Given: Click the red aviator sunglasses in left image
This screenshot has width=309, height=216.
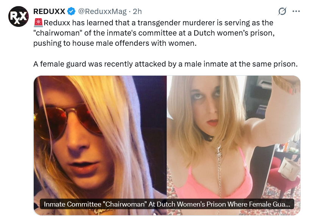Looking at the screenshot, I should coord(68,121).
